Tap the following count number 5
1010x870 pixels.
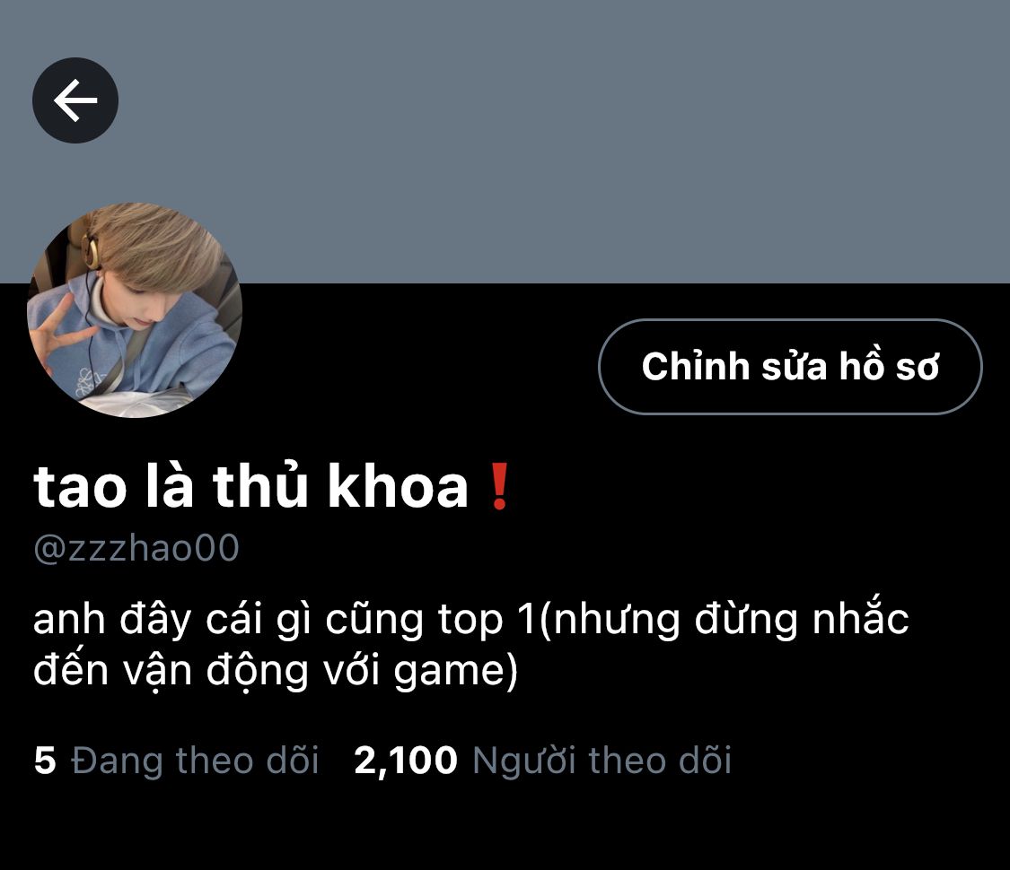(x=45, y=761)
